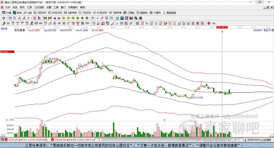274x148 pixels.
Task: Open the T四方形 tool
Action: point(85,13)
